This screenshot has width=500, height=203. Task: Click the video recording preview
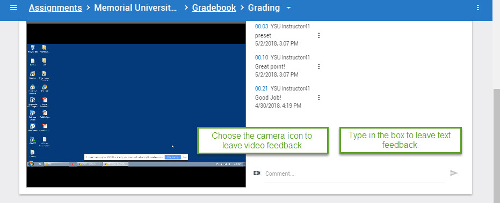pyautogui.click(x=136, y=105)
